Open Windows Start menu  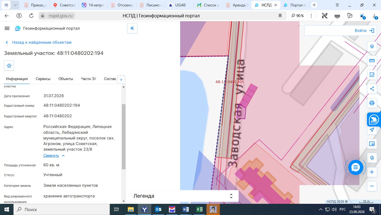7,209
